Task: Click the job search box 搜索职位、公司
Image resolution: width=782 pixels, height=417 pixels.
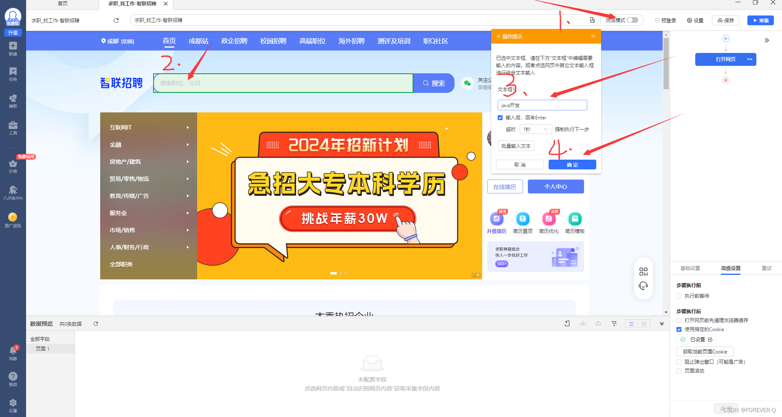Action: tap(283, 83)
